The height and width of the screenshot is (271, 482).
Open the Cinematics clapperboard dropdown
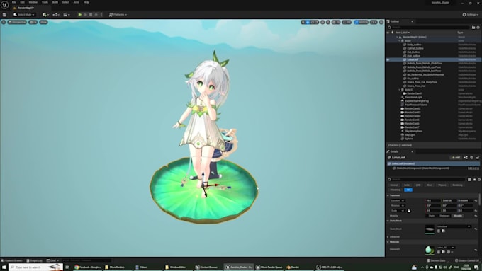(x=67, y=15)
